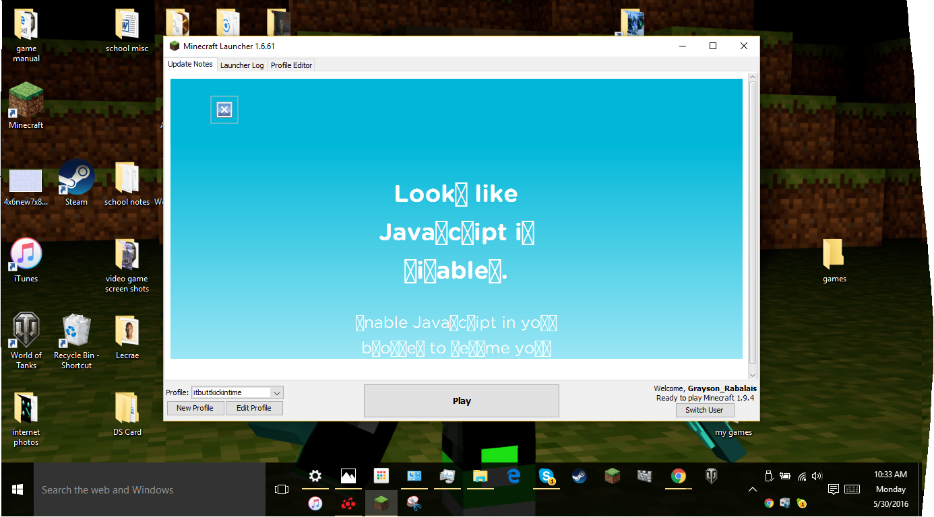Click the Grayson_Rabalais welcome username text
The height and width of the screenshot is (517, 934).
point(722,388)
